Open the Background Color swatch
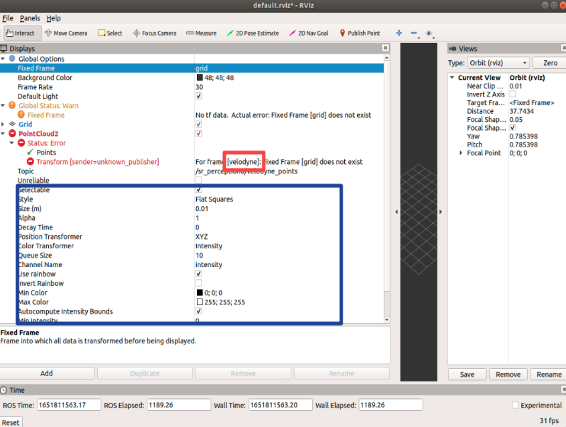Viewport: 566px width, 427px height. coord(200,78)
